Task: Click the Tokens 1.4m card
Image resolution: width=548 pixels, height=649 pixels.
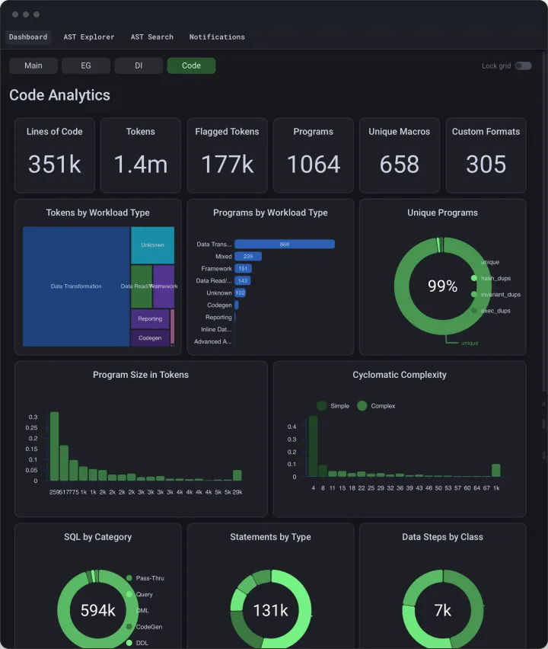Action: click(141, 155)
